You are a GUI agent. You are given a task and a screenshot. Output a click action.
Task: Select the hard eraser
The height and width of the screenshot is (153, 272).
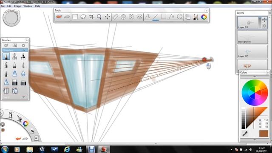click(15, 82)
